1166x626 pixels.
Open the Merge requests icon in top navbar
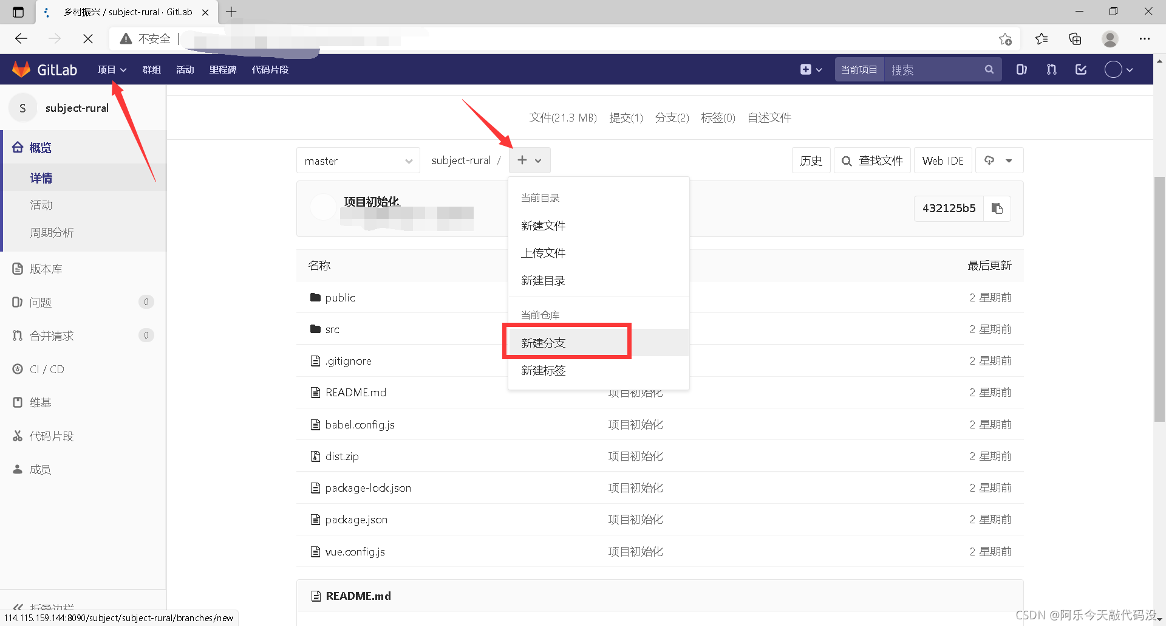[x=1052, y=69]
